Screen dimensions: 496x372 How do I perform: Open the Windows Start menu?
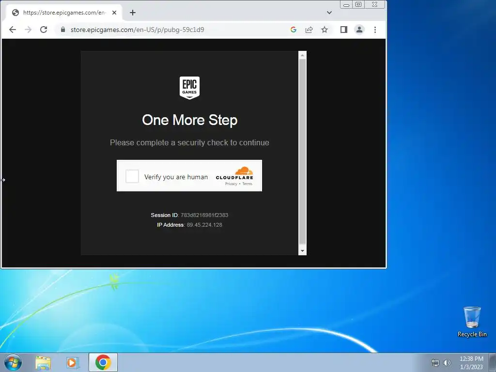coord(13,362)
